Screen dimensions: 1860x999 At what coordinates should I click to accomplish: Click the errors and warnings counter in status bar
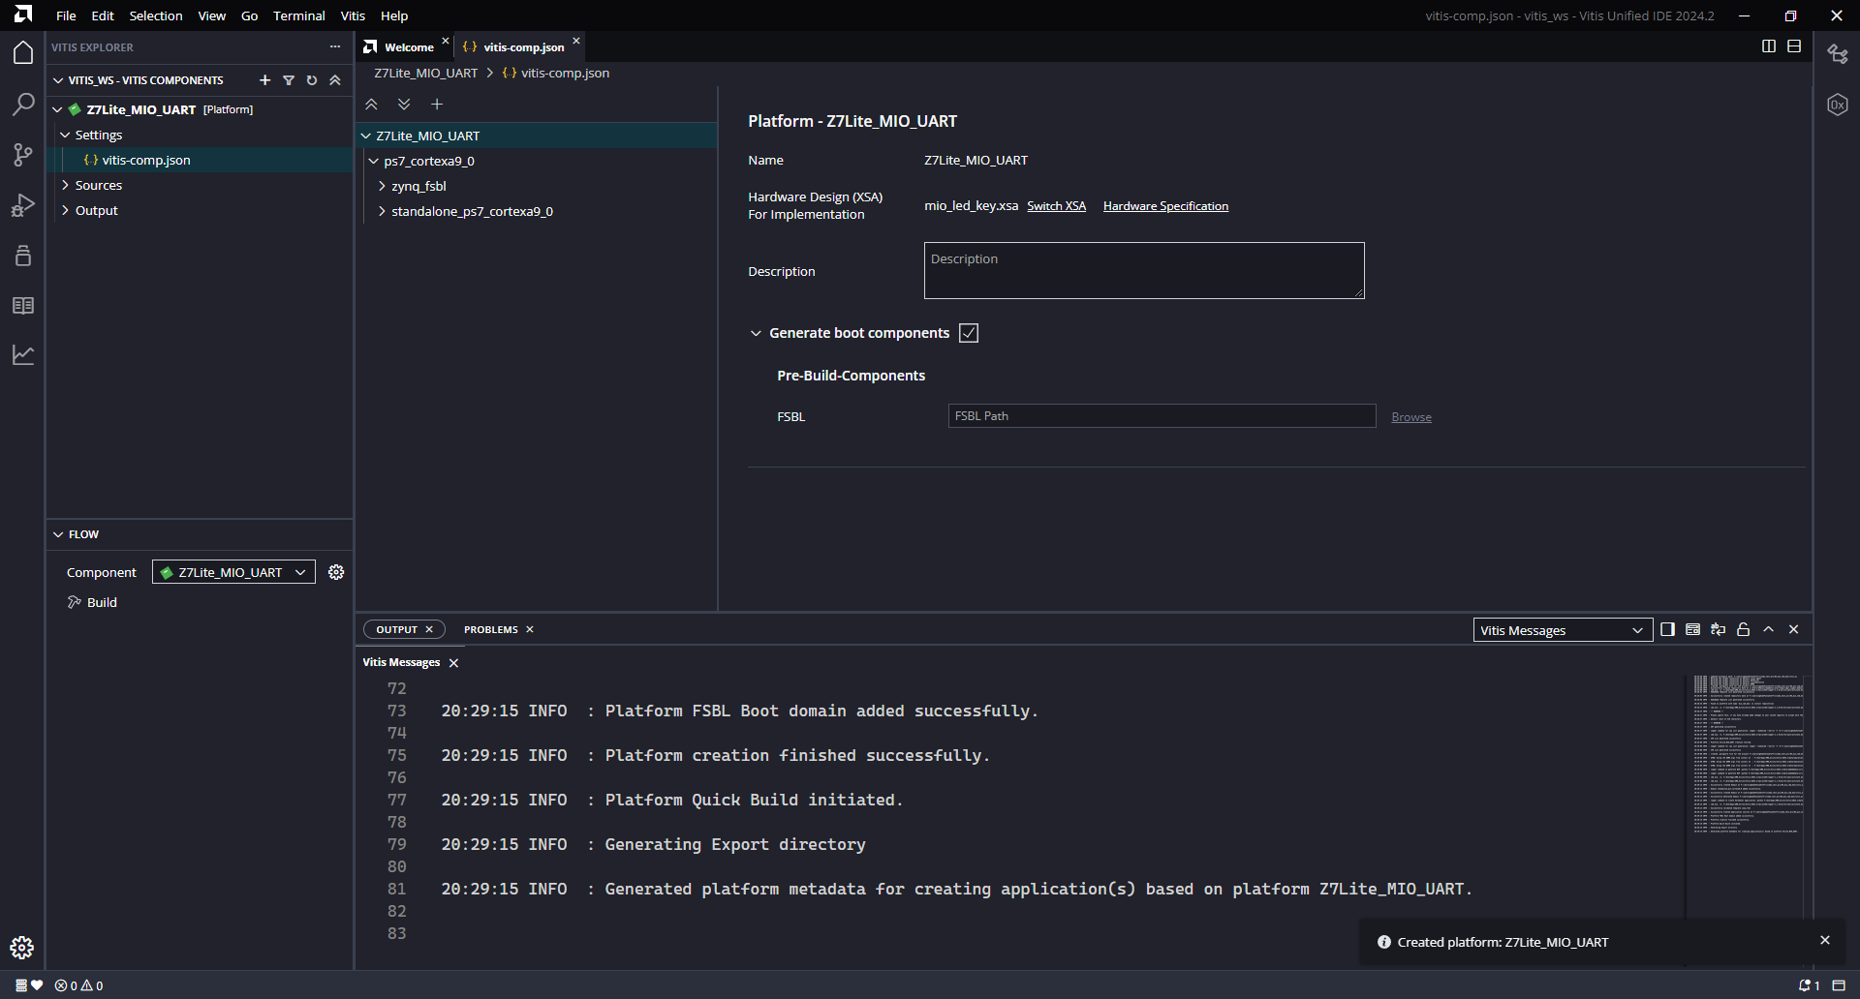[79, 985]
